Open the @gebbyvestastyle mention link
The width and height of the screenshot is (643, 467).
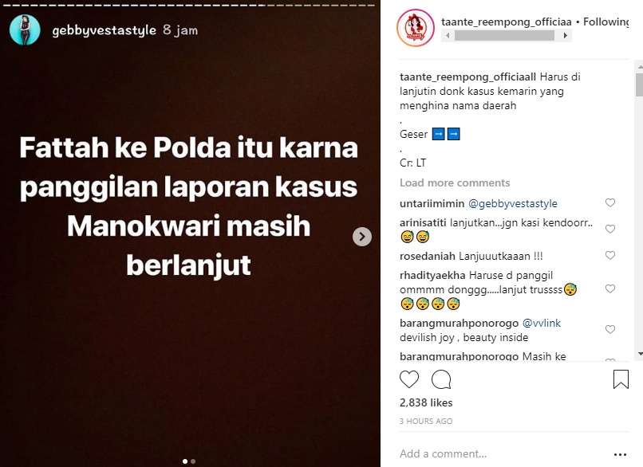513,203
